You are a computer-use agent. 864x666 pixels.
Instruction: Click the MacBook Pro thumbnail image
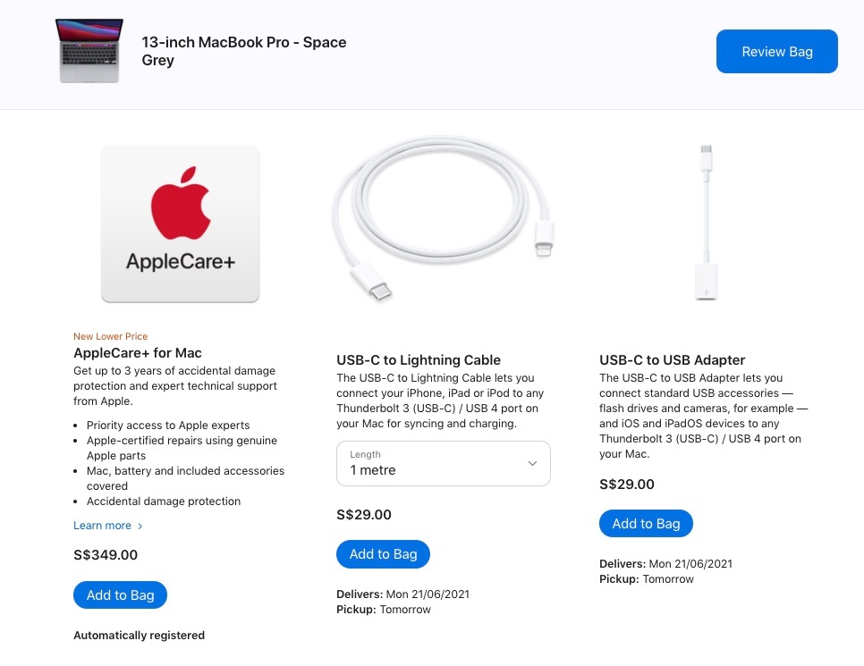click(89, 51)
